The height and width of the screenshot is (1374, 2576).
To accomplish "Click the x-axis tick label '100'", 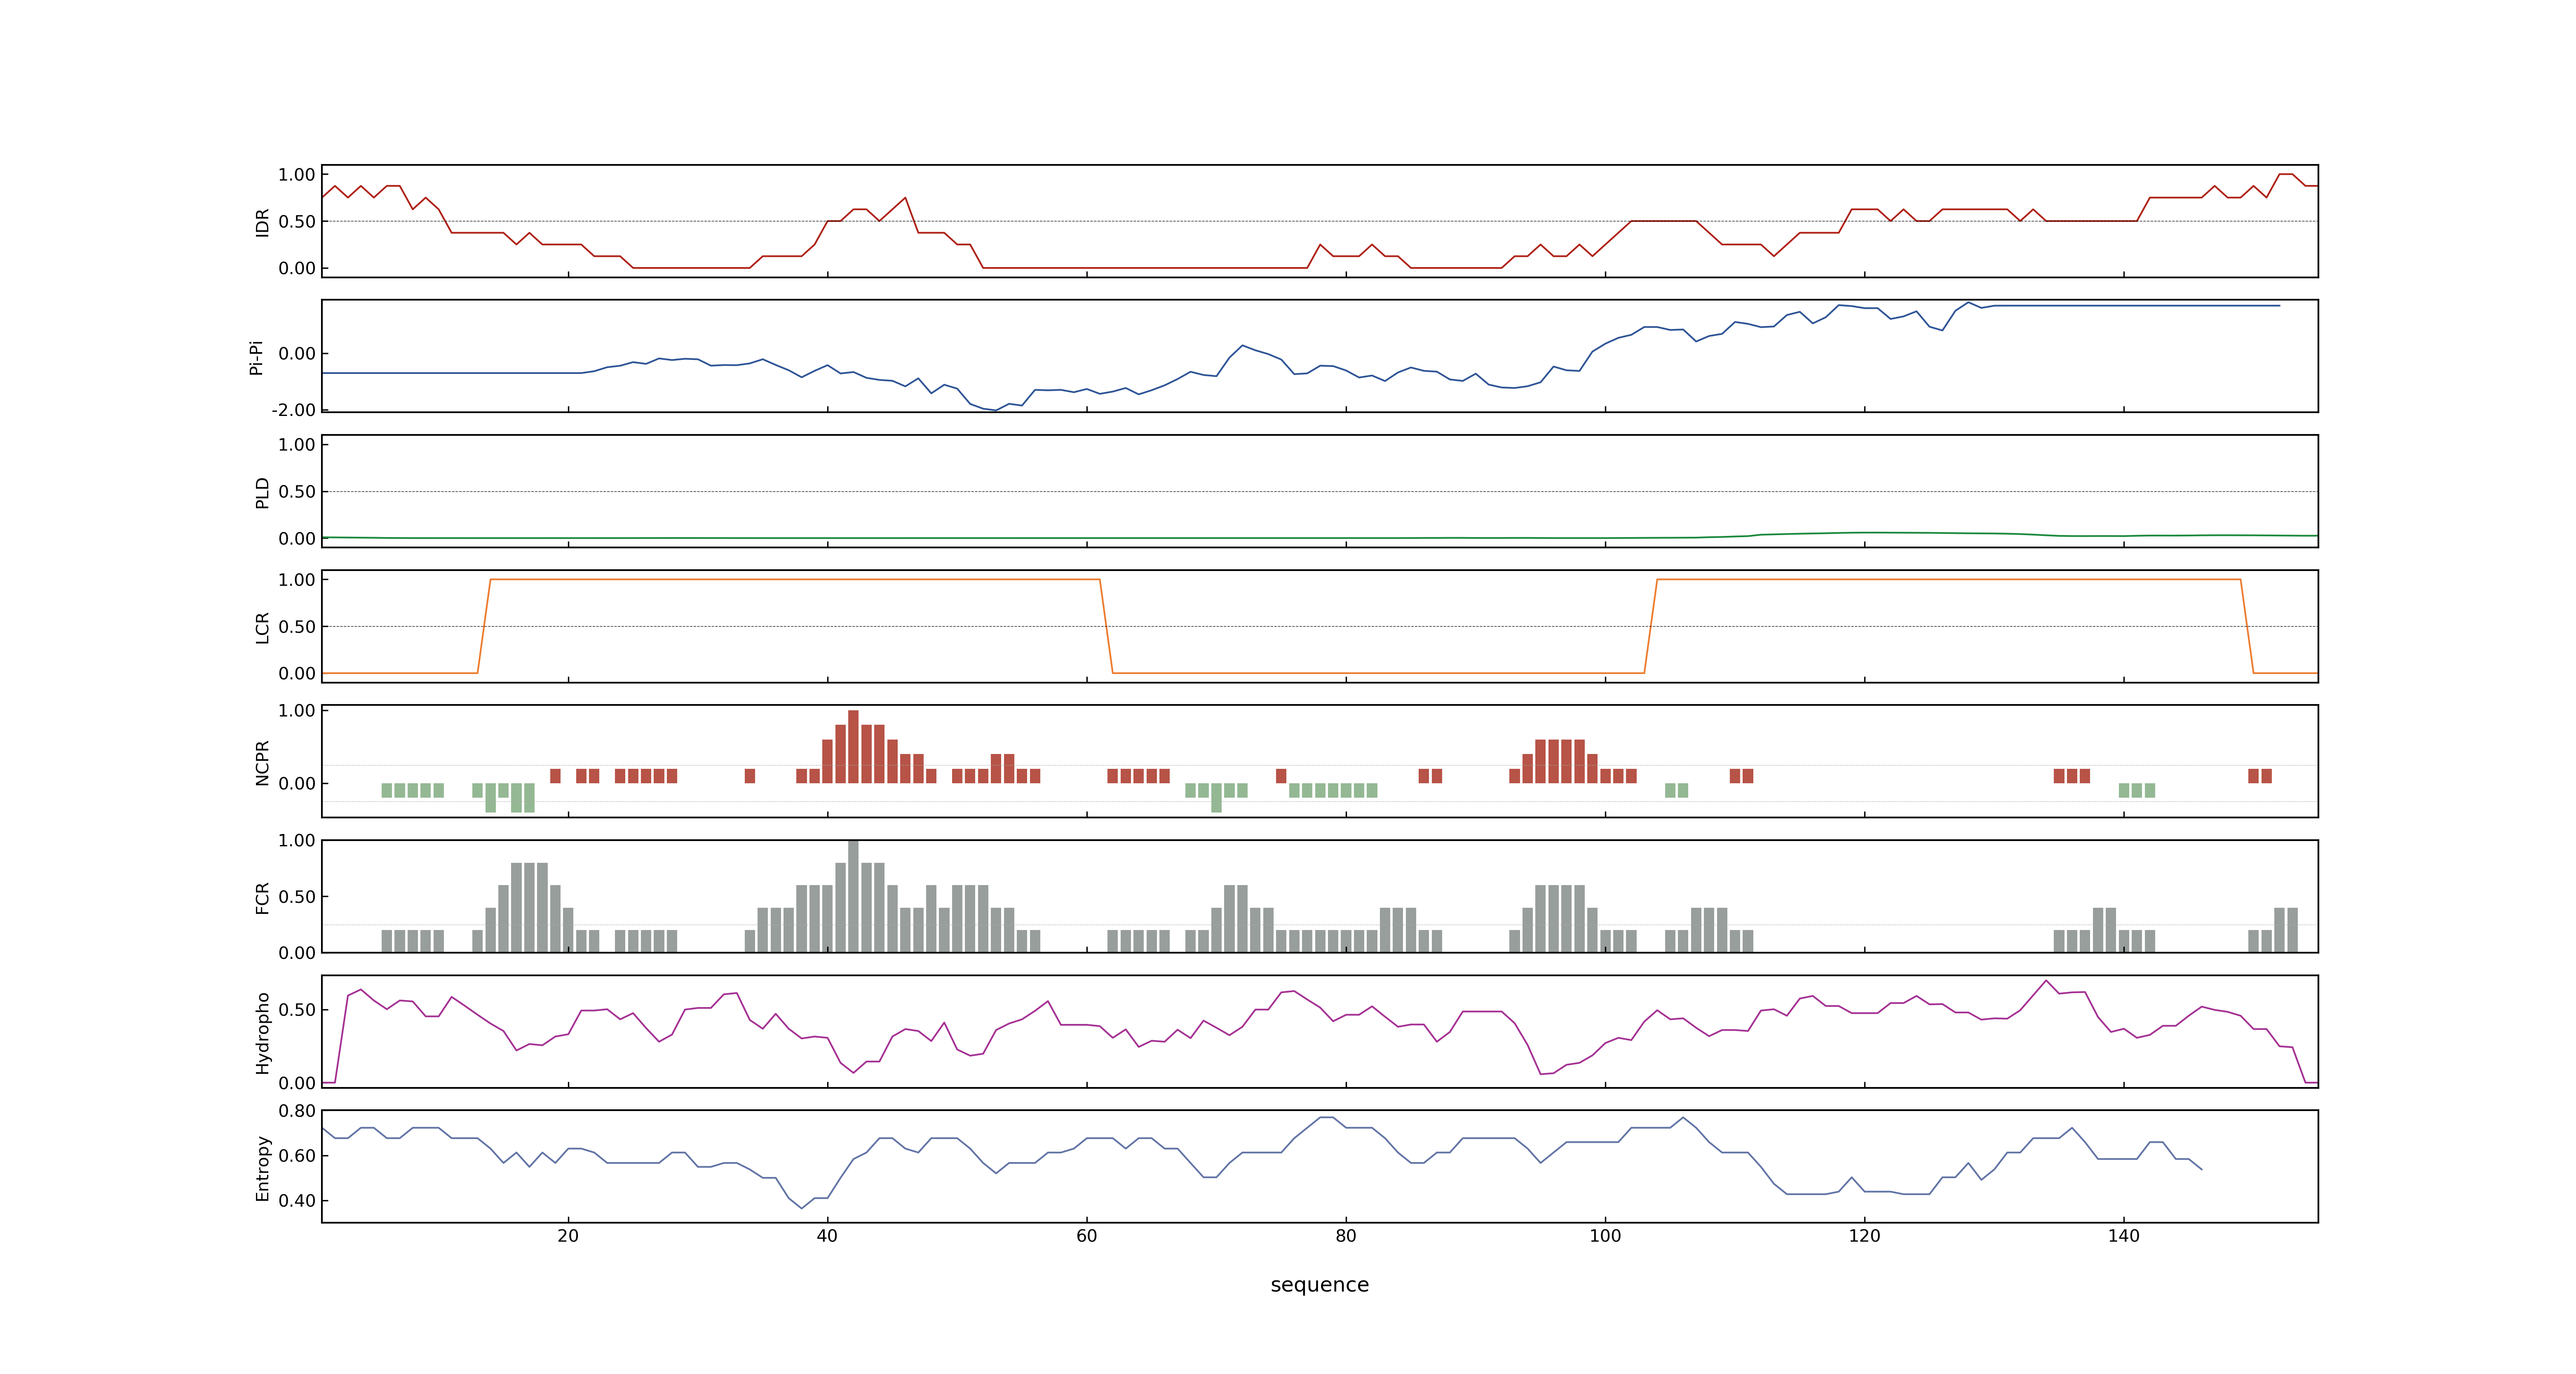I will click(x=1605, y=1236).
